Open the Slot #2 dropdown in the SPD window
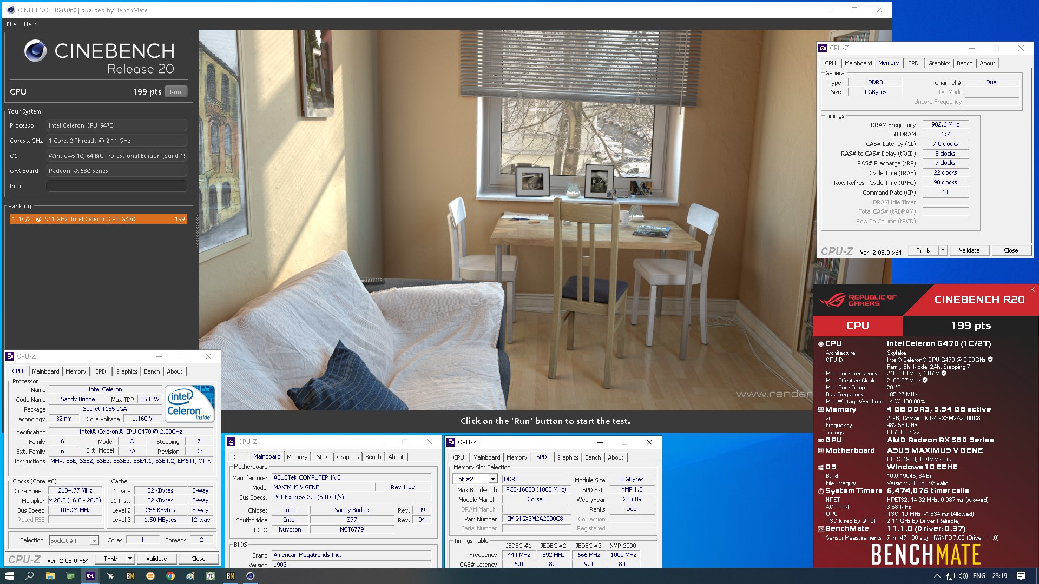This screenshot has width=1039, height=584. pyautogui.click(x=493, y=479)
